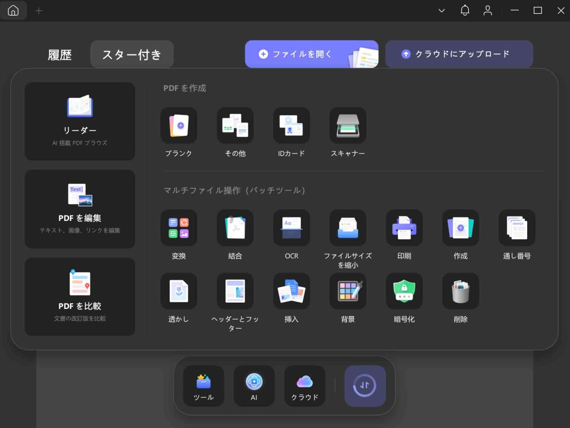Open the AI assistant in bottom dock

pos(254,386)
